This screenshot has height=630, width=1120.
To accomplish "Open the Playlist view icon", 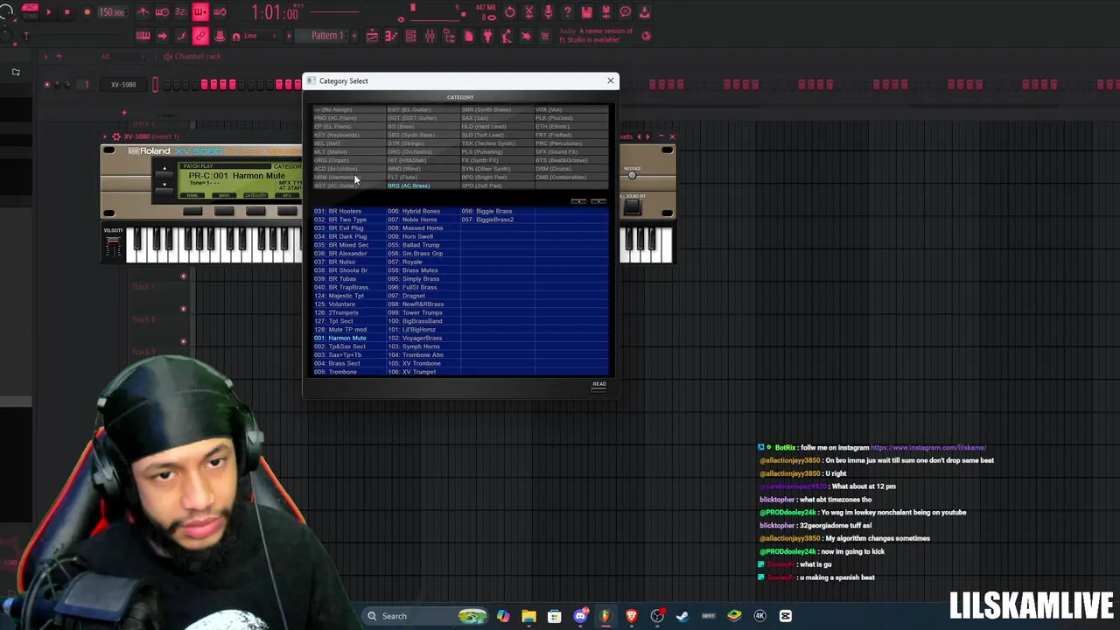I will (372, 36).
